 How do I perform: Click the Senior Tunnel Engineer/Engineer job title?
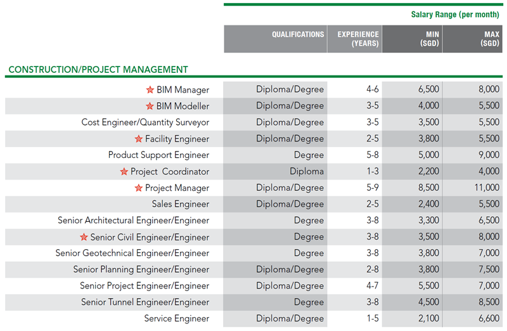click(x=145, y=302)
